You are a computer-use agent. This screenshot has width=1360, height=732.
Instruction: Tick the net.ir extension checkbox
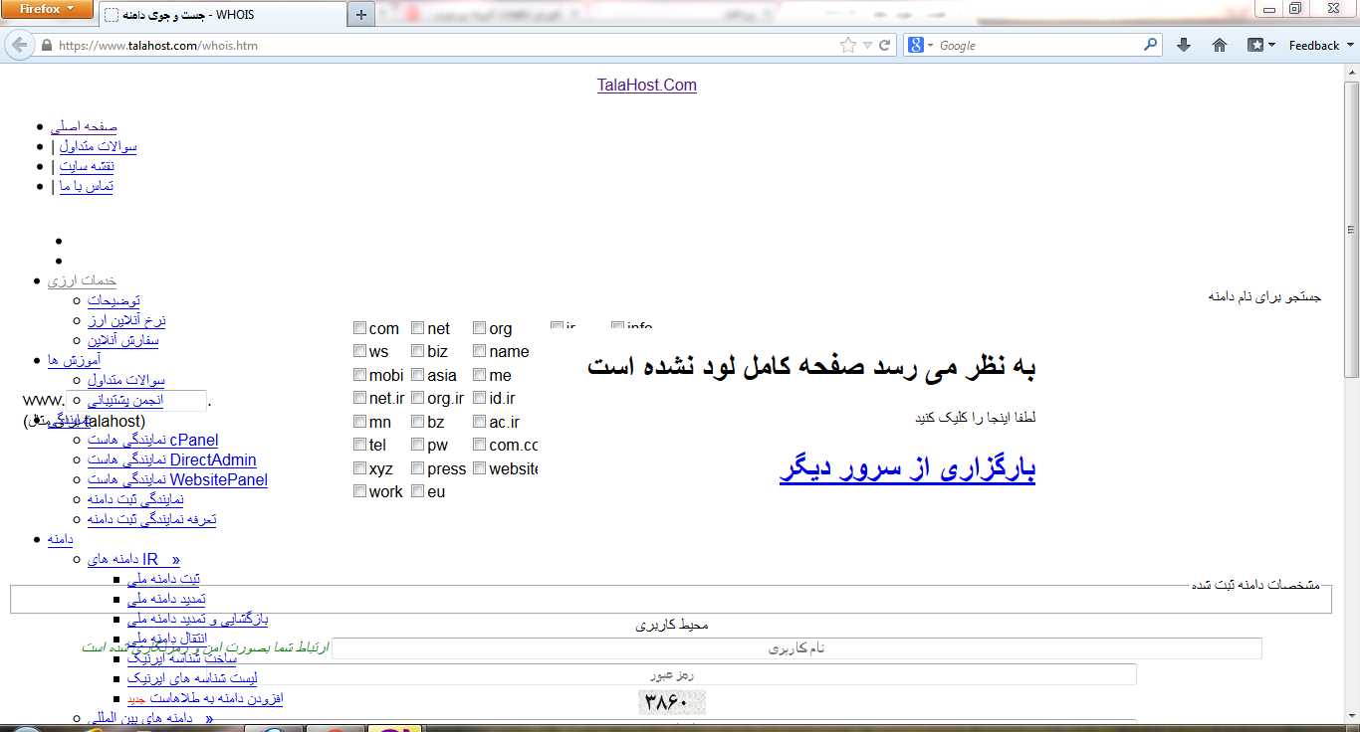(360, 398)
